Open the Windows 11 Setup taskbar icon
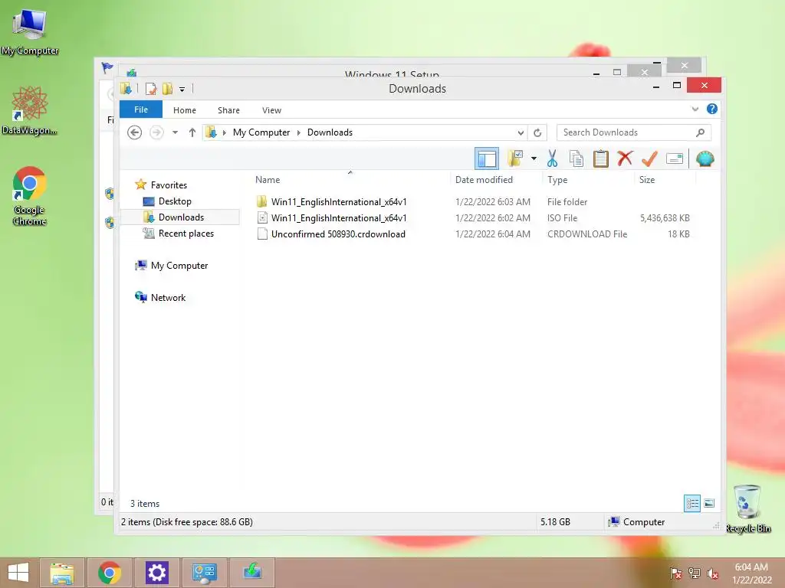The height and width of the screenshot is (588, 785). point(251,573)
